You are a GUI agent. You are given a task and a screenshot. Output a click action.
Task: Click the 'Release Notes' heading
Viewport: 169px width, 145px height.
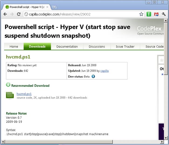[x=16, y=113]
